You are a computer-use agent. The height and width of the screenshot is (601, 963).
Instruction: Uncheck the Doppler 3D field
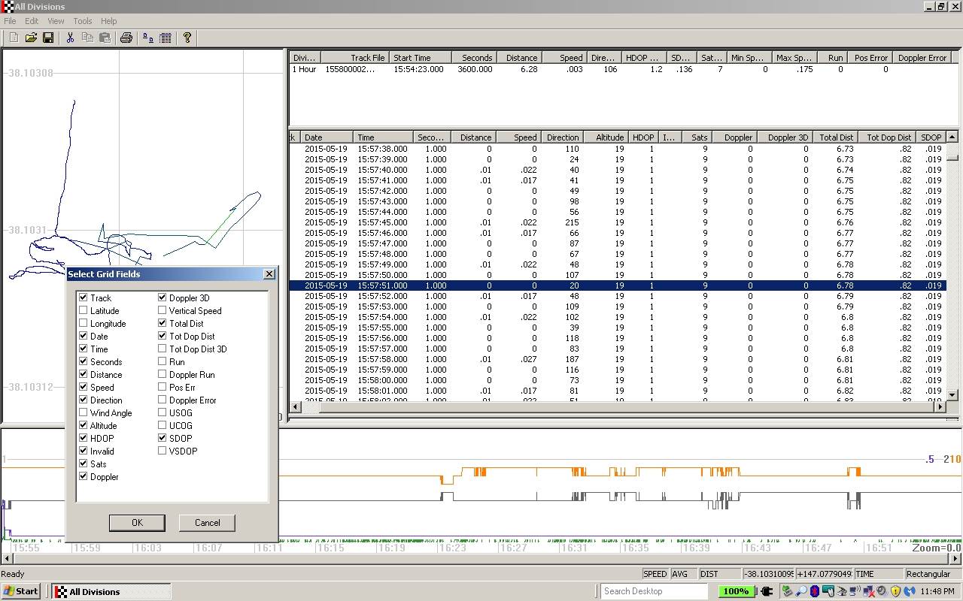click(x=163, y=298)
